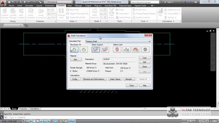
Task: Click New Content ribbon icon
Action: click(x=21, y=14)
